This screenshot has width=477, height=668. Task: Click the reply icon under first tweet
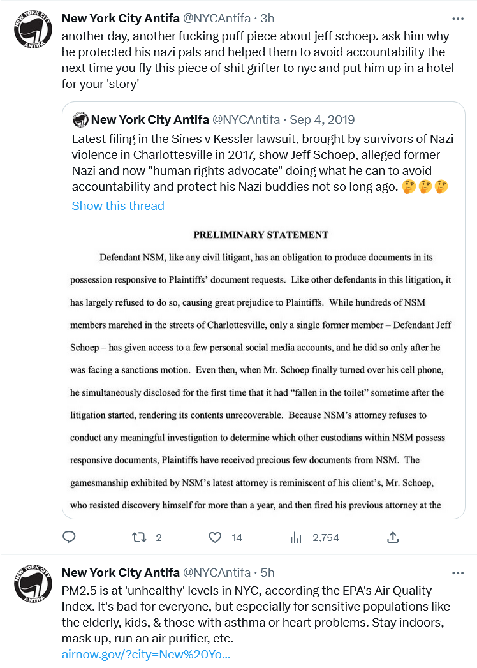pos(70,537)
